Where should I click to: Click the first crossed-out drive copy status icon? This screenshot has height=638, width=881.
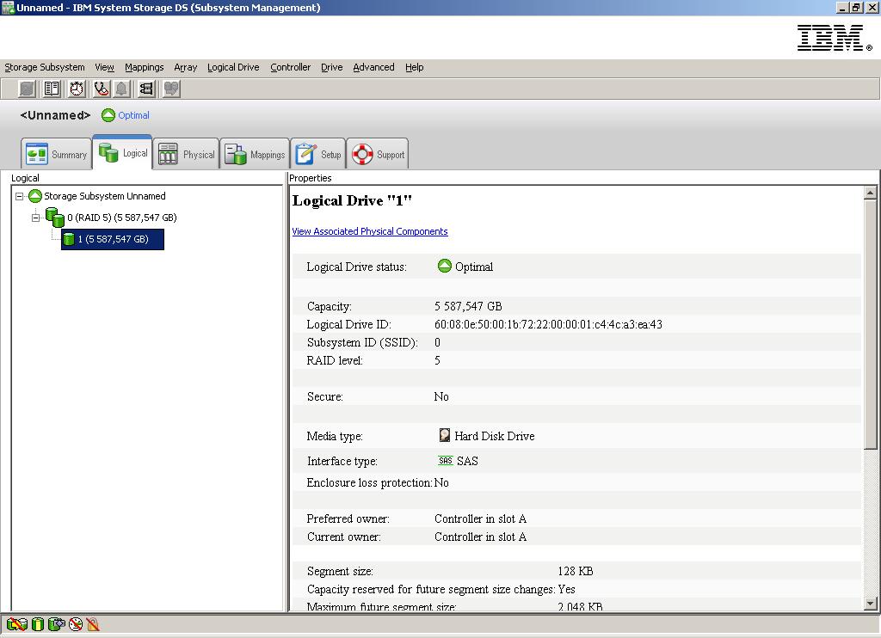[x=15, y=624]
